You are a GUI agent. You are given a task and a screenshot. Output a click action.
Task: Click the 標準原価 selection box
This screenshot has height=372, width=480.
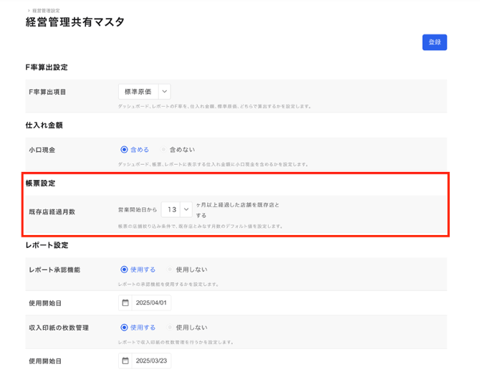[138, 92]
